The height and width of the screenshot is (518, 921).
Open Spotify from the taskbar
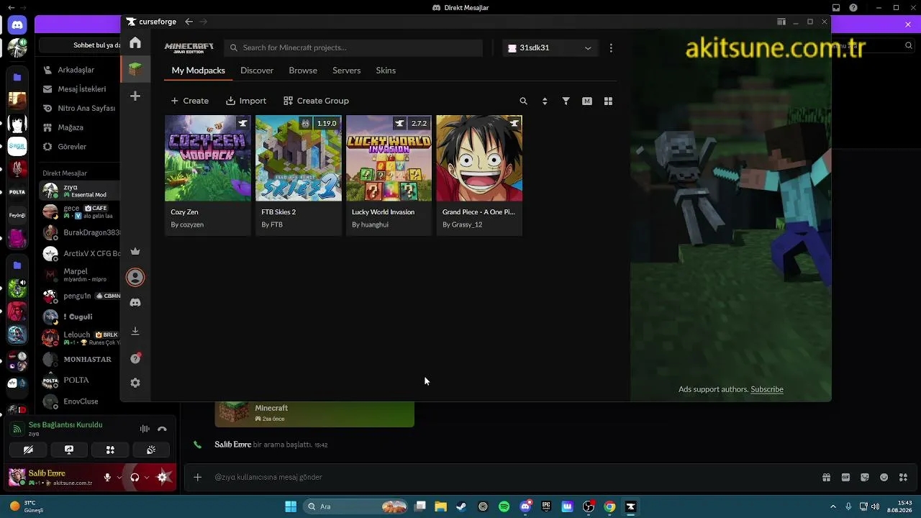504,506
